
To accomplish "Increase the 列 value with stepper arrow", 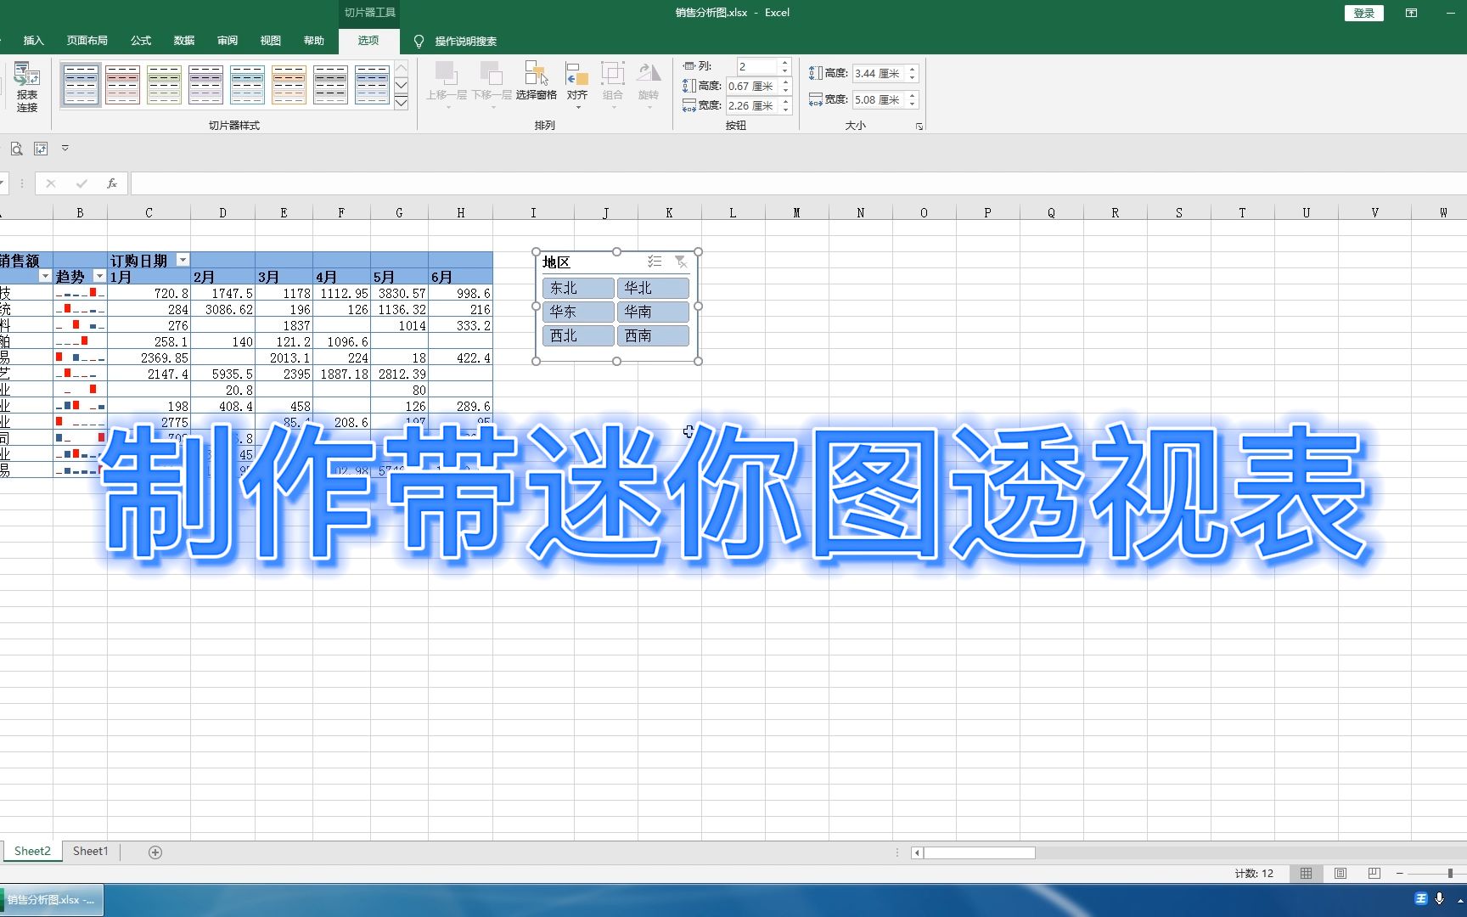I will pyautogui.click(x=784, y=61).
